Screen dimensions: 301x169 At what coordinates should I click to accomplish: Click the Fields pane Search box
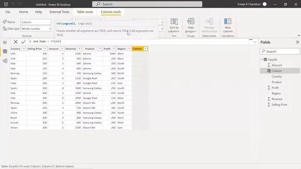[x=280, y=51]
